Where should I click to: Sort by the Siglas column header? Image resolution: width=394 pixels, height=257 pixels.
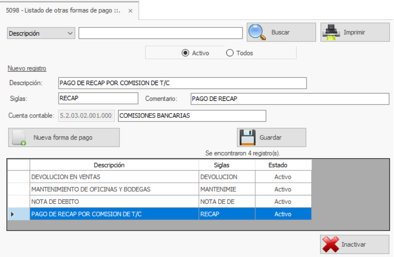[x=227, y=165]
